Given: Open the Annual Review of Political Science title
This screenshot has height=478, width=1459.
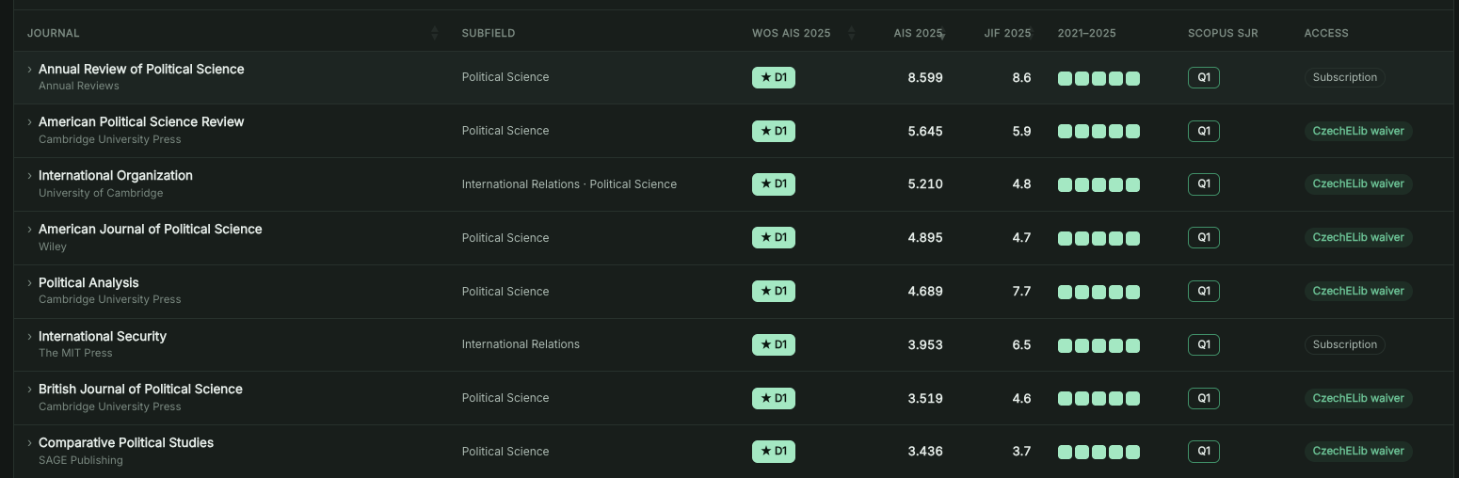Looking at the screenshot, I should [x=141, y=69].
